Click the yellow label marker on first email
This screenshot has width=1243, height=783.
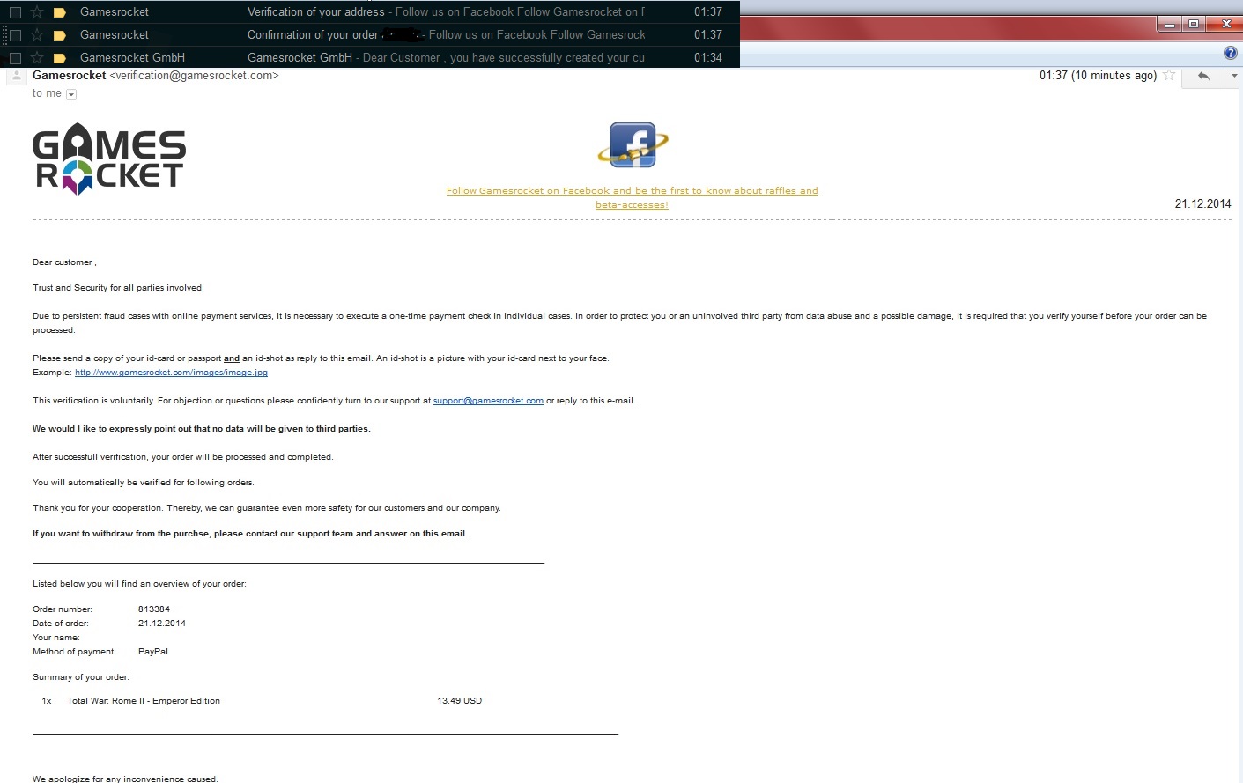[x=60, y=12]
